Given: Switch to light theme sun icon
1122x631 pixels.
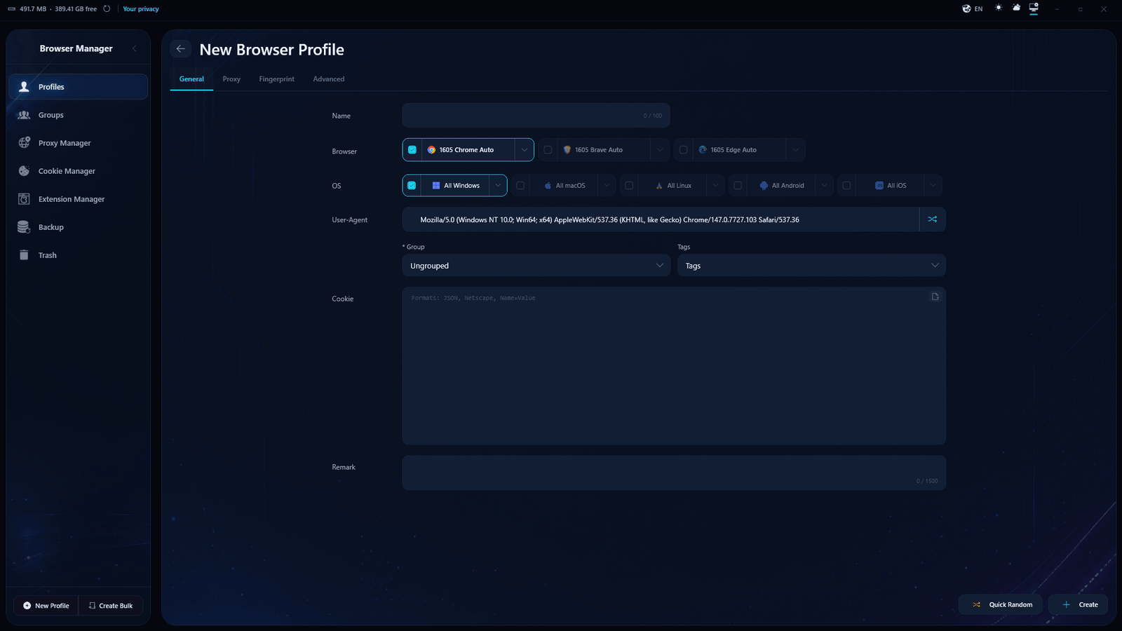Looking at the screenshot, I should (999, 8).
